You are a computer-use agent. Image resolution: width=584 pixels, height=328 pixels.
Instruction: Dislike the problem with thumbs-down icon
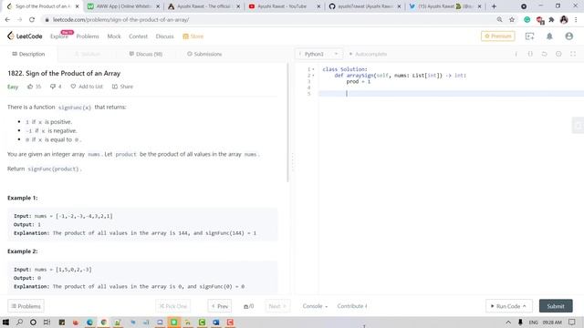coord(53,87)
